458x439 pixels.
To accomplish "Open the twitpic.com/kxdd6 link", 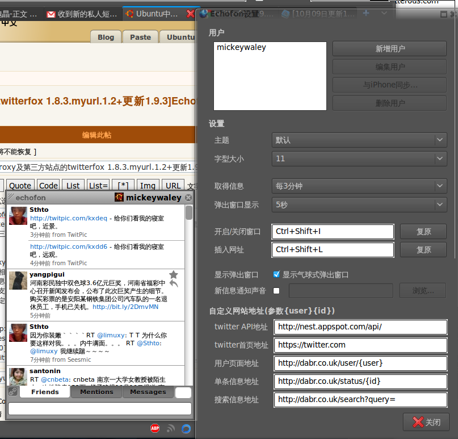I will [x=69, y=246].
